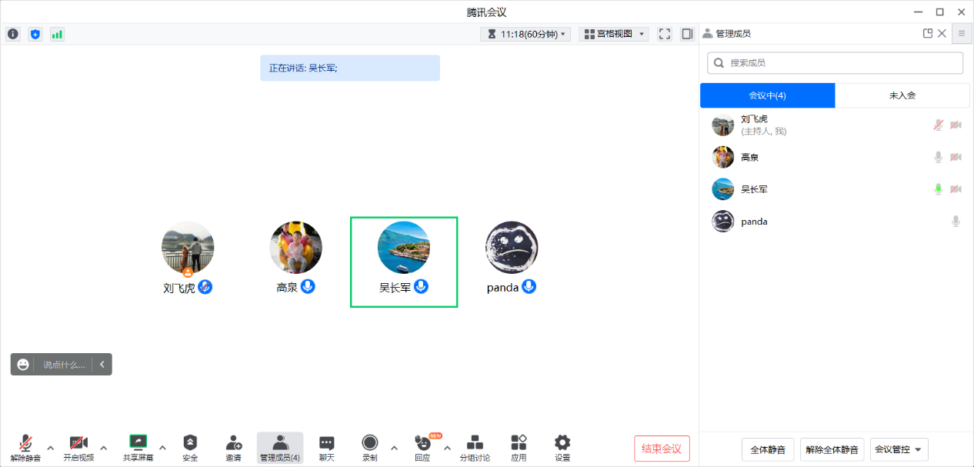The height and width of the screenshot is (467, 974).
Task: Open the meeting info icon
Action: coord(13,34)
